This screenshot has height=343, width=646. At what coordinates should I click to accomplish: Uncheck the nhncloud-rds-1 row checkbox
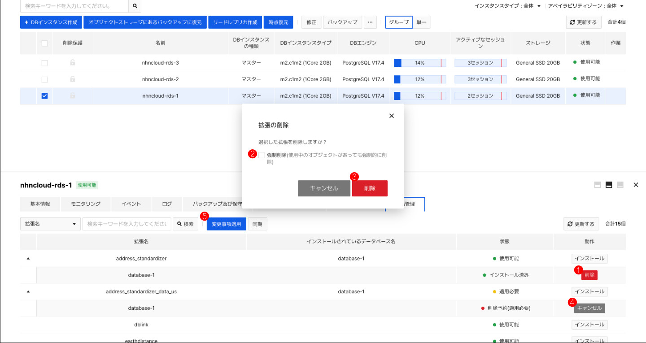[x=44, y=96]
